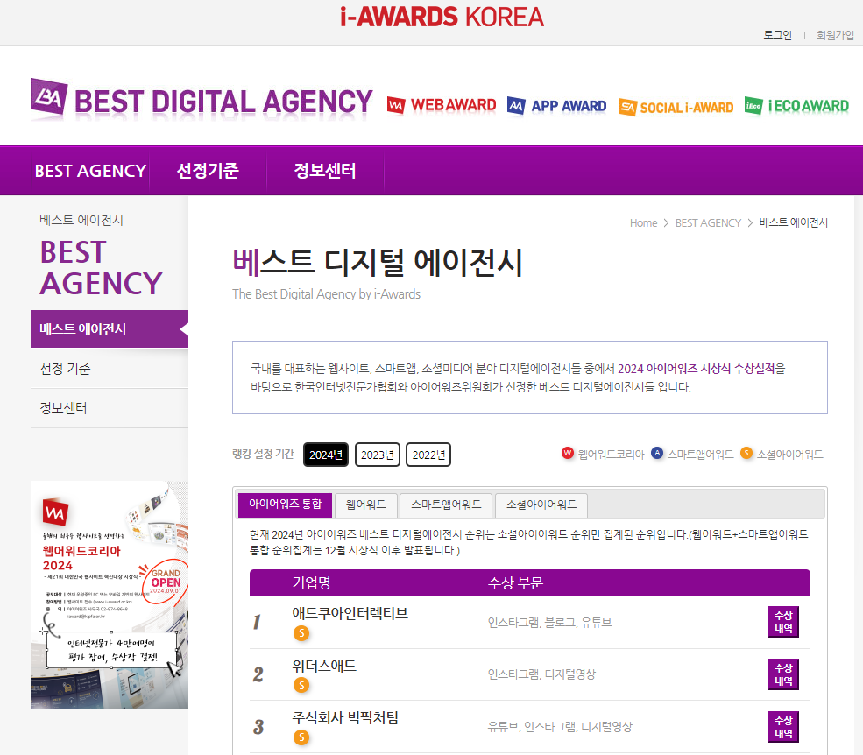Click the 로그인 login link
Viewport: 863px width, 755px height.
777,35
